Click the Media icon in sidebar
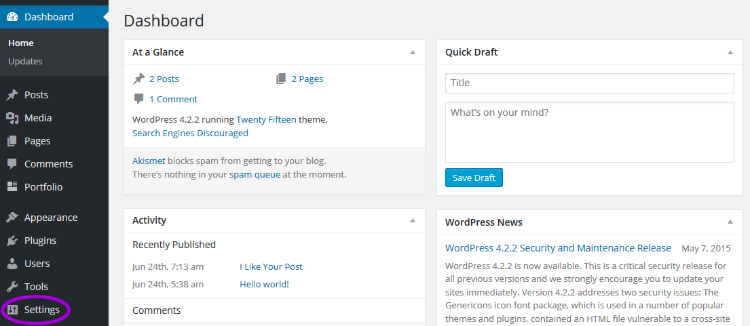 click(x=12, y=118)
